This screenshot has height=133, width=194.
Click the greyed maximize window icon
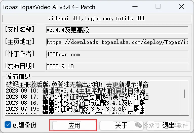[x=158, y=6]
